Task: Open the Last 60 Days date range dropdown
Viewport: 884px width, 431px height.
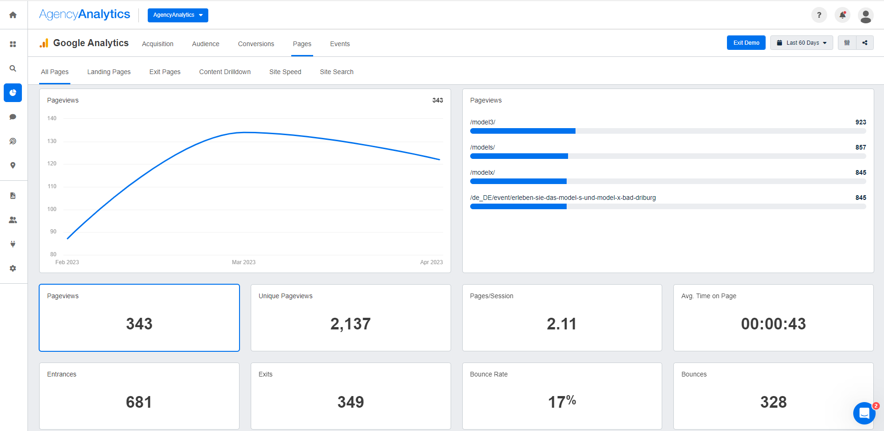Action: (x=802, y=43)
